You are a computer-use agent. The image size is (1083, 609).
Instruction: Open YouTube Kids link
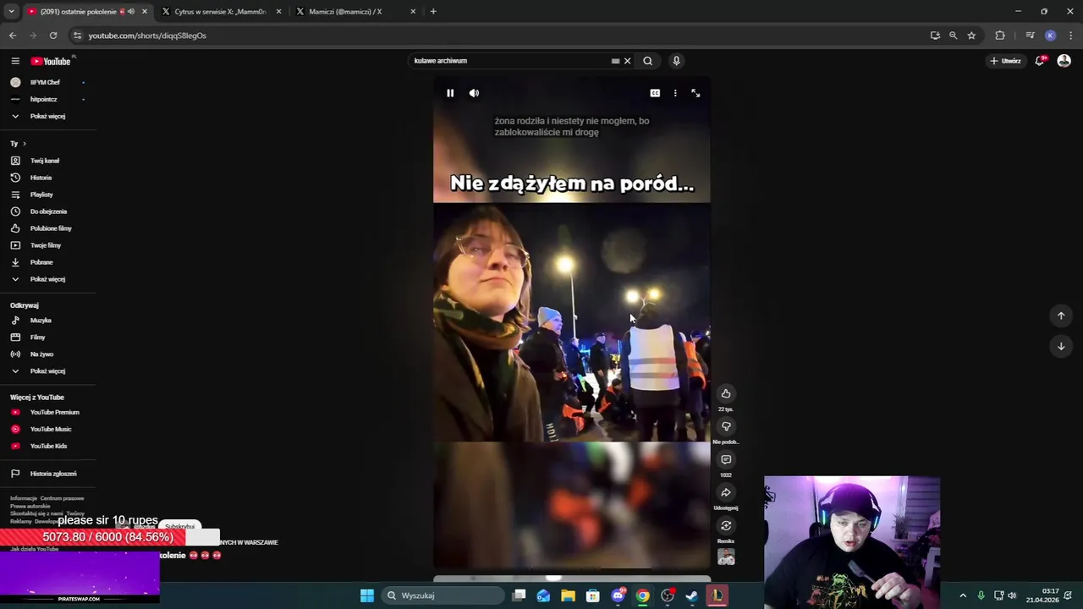pyautogui.click(x=47, y=446)
